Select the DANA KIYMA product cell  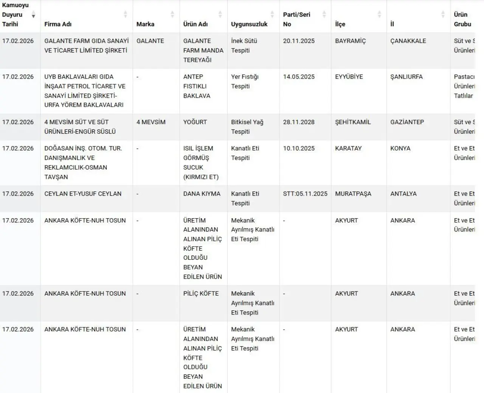[202, 194]
